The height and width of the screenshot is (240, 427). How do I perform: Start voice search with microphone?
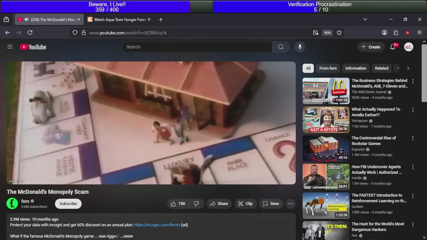pos(300,47)
